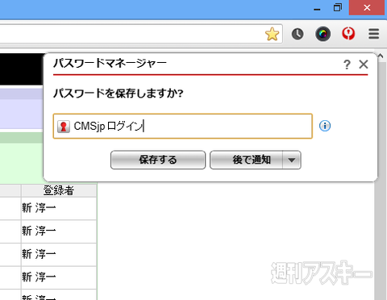This screenshot has height=300, width=387.
Task: Click the blue info icon beside the name field
Action: point(325,126)
